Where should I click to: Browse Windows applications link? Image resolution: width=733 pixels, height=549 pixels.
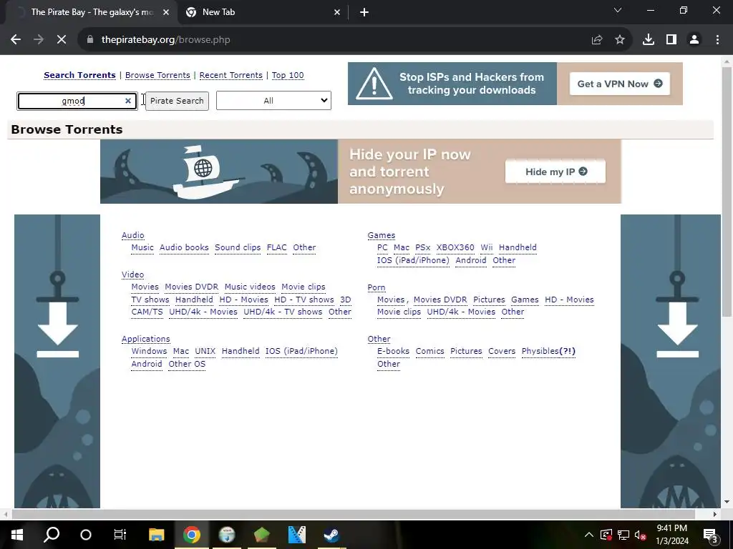tap(149, 351)
